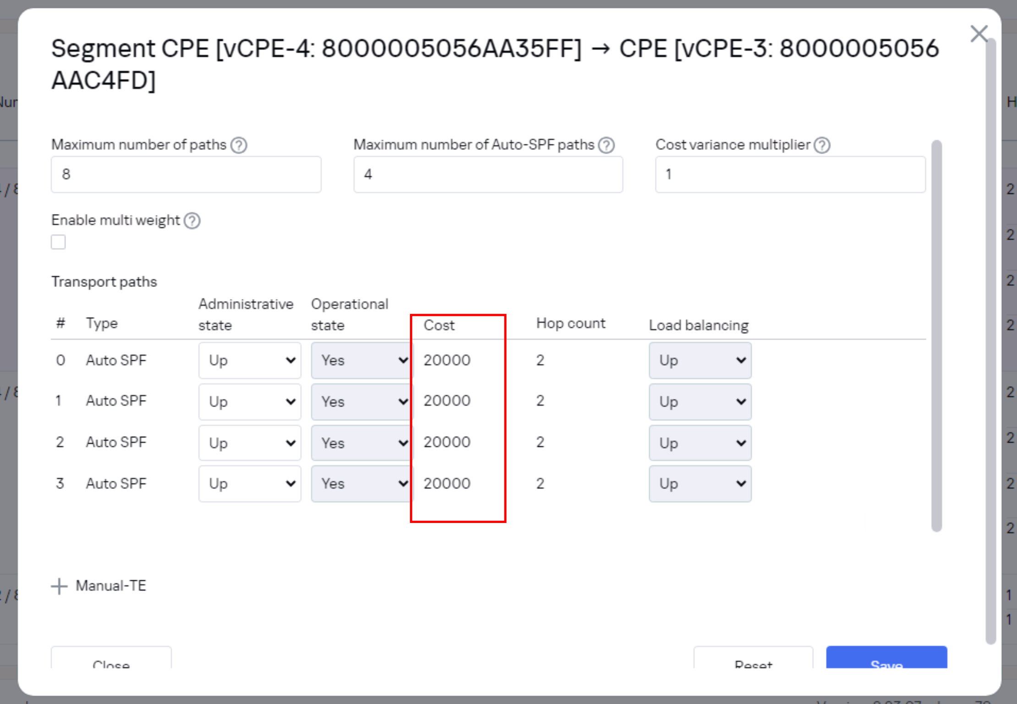Click the Cost variance multiplier input field
This screenshot has height=704, width=1017.
coord(790,175)
